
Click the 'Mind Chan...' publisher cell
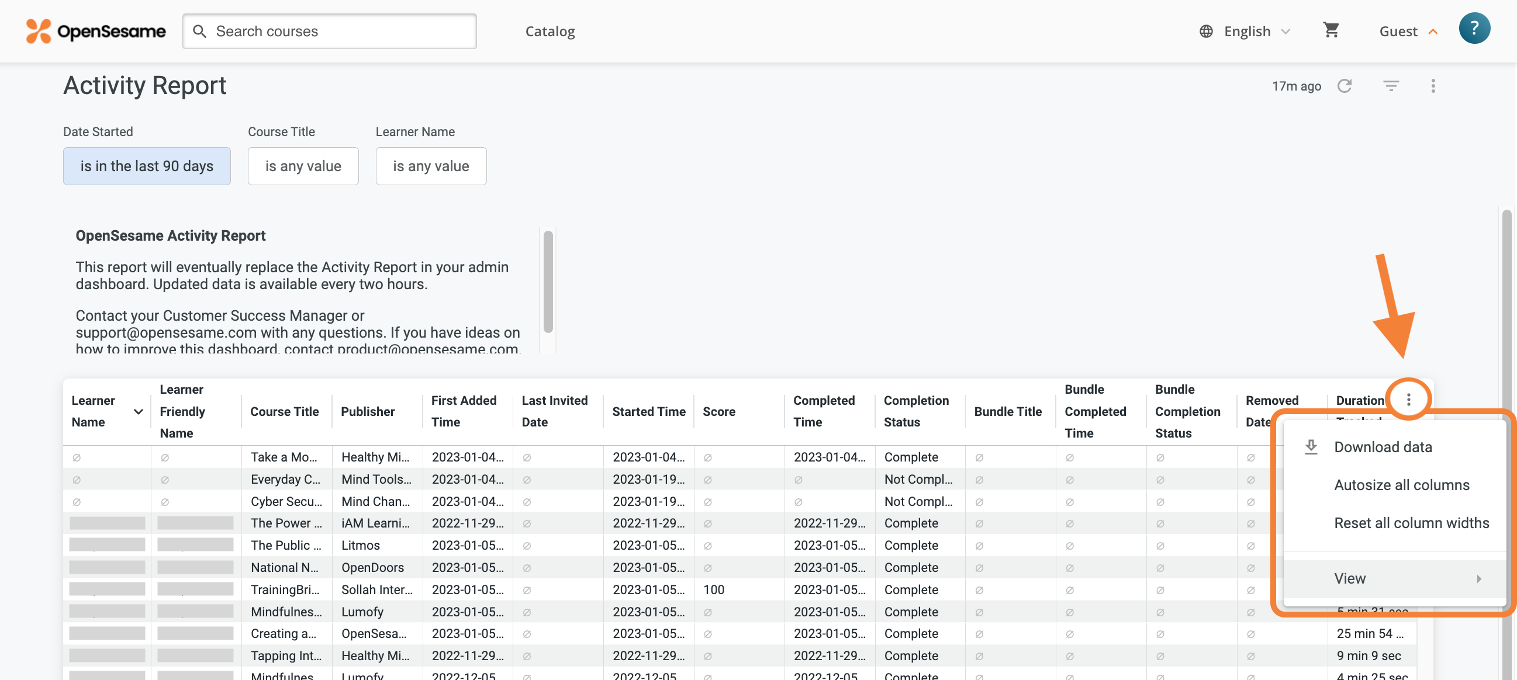click(x=377, y=501)
